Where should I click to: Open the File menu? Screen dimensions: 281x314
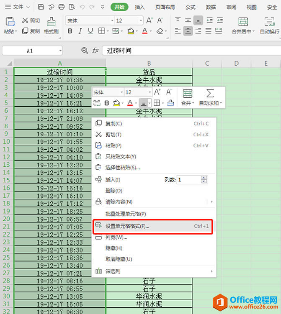[18, 7]
